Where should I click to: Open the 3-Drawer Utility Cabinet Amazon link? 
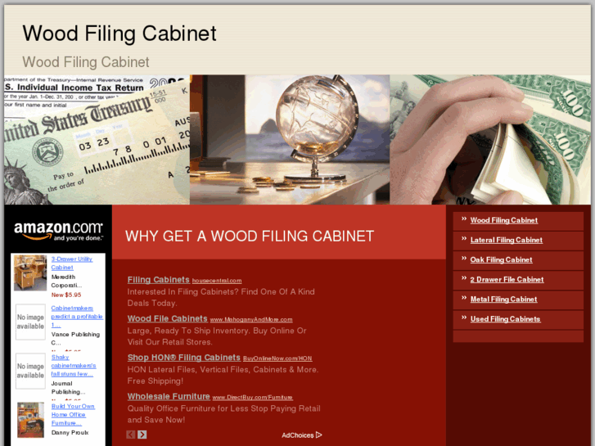pos(71,263)
